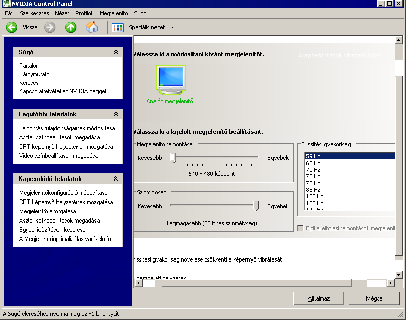Click the window resize grip corner
The width and height of the screenshot is (406, 320).
[x=401, y=314]
